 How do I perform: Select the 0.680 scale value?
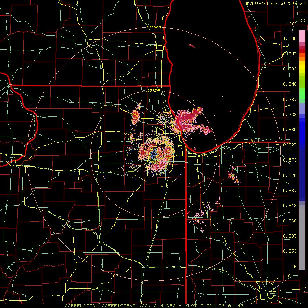point(290,130)
